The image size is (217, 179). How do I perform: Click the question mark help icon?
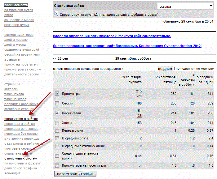56,13
